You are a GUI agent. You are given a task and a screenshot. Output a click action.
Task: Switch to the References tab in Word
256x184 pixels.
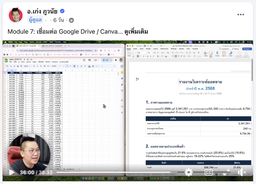[164, 49]
